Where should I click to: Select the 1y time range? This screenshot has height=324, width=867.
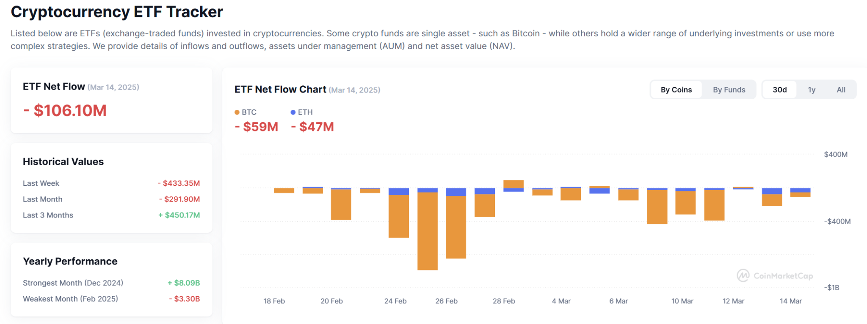[812, 90]
